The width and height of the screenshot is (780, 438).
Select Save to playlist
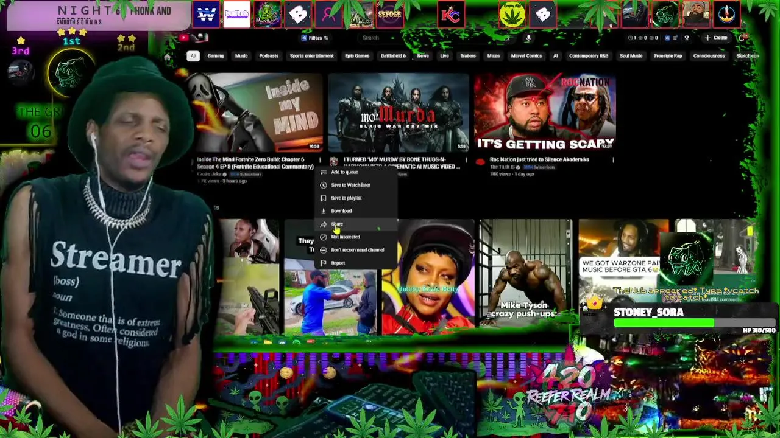pos(356,198)
